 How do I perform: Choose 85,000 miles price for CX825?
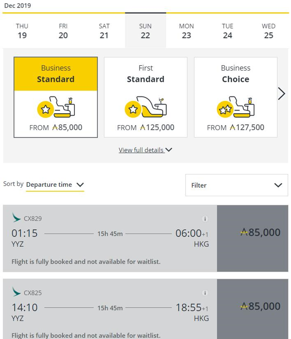(x=253, y=309)
